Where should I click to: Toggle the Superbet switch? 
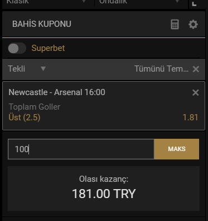pos(17,48)
